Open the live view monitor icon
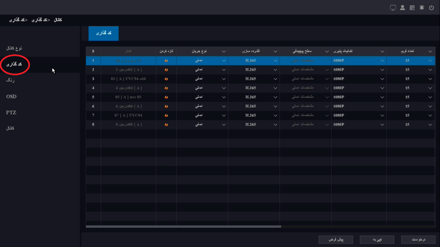This screenshot has width=440, height=247. pyautogui.click(x=393, y=8)
